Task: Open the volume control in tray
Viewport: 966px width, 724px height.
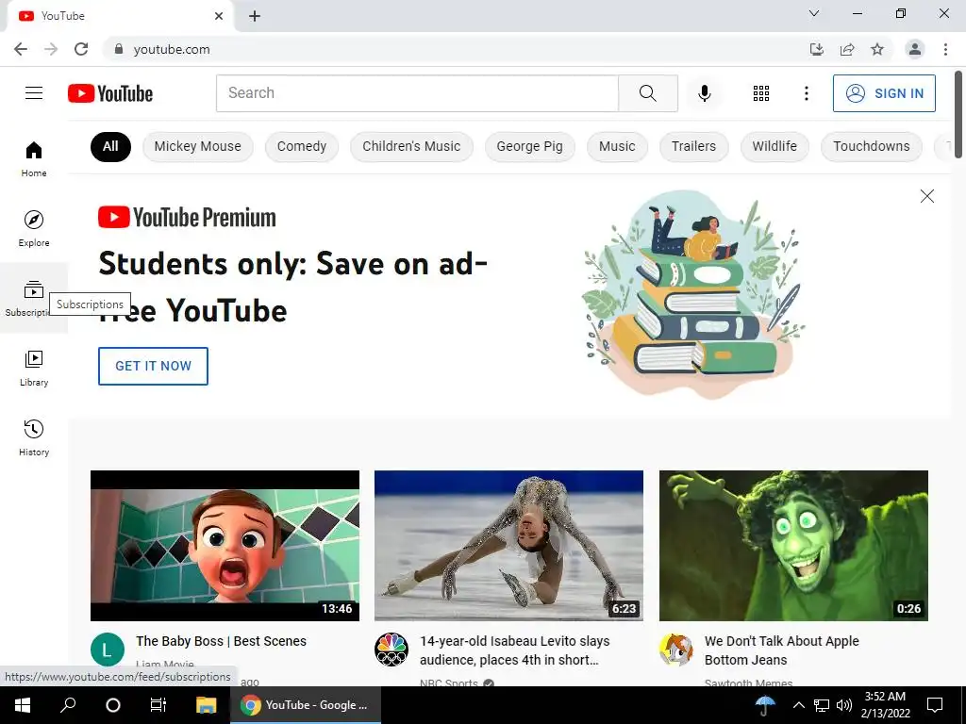Action: click(844, 705)
